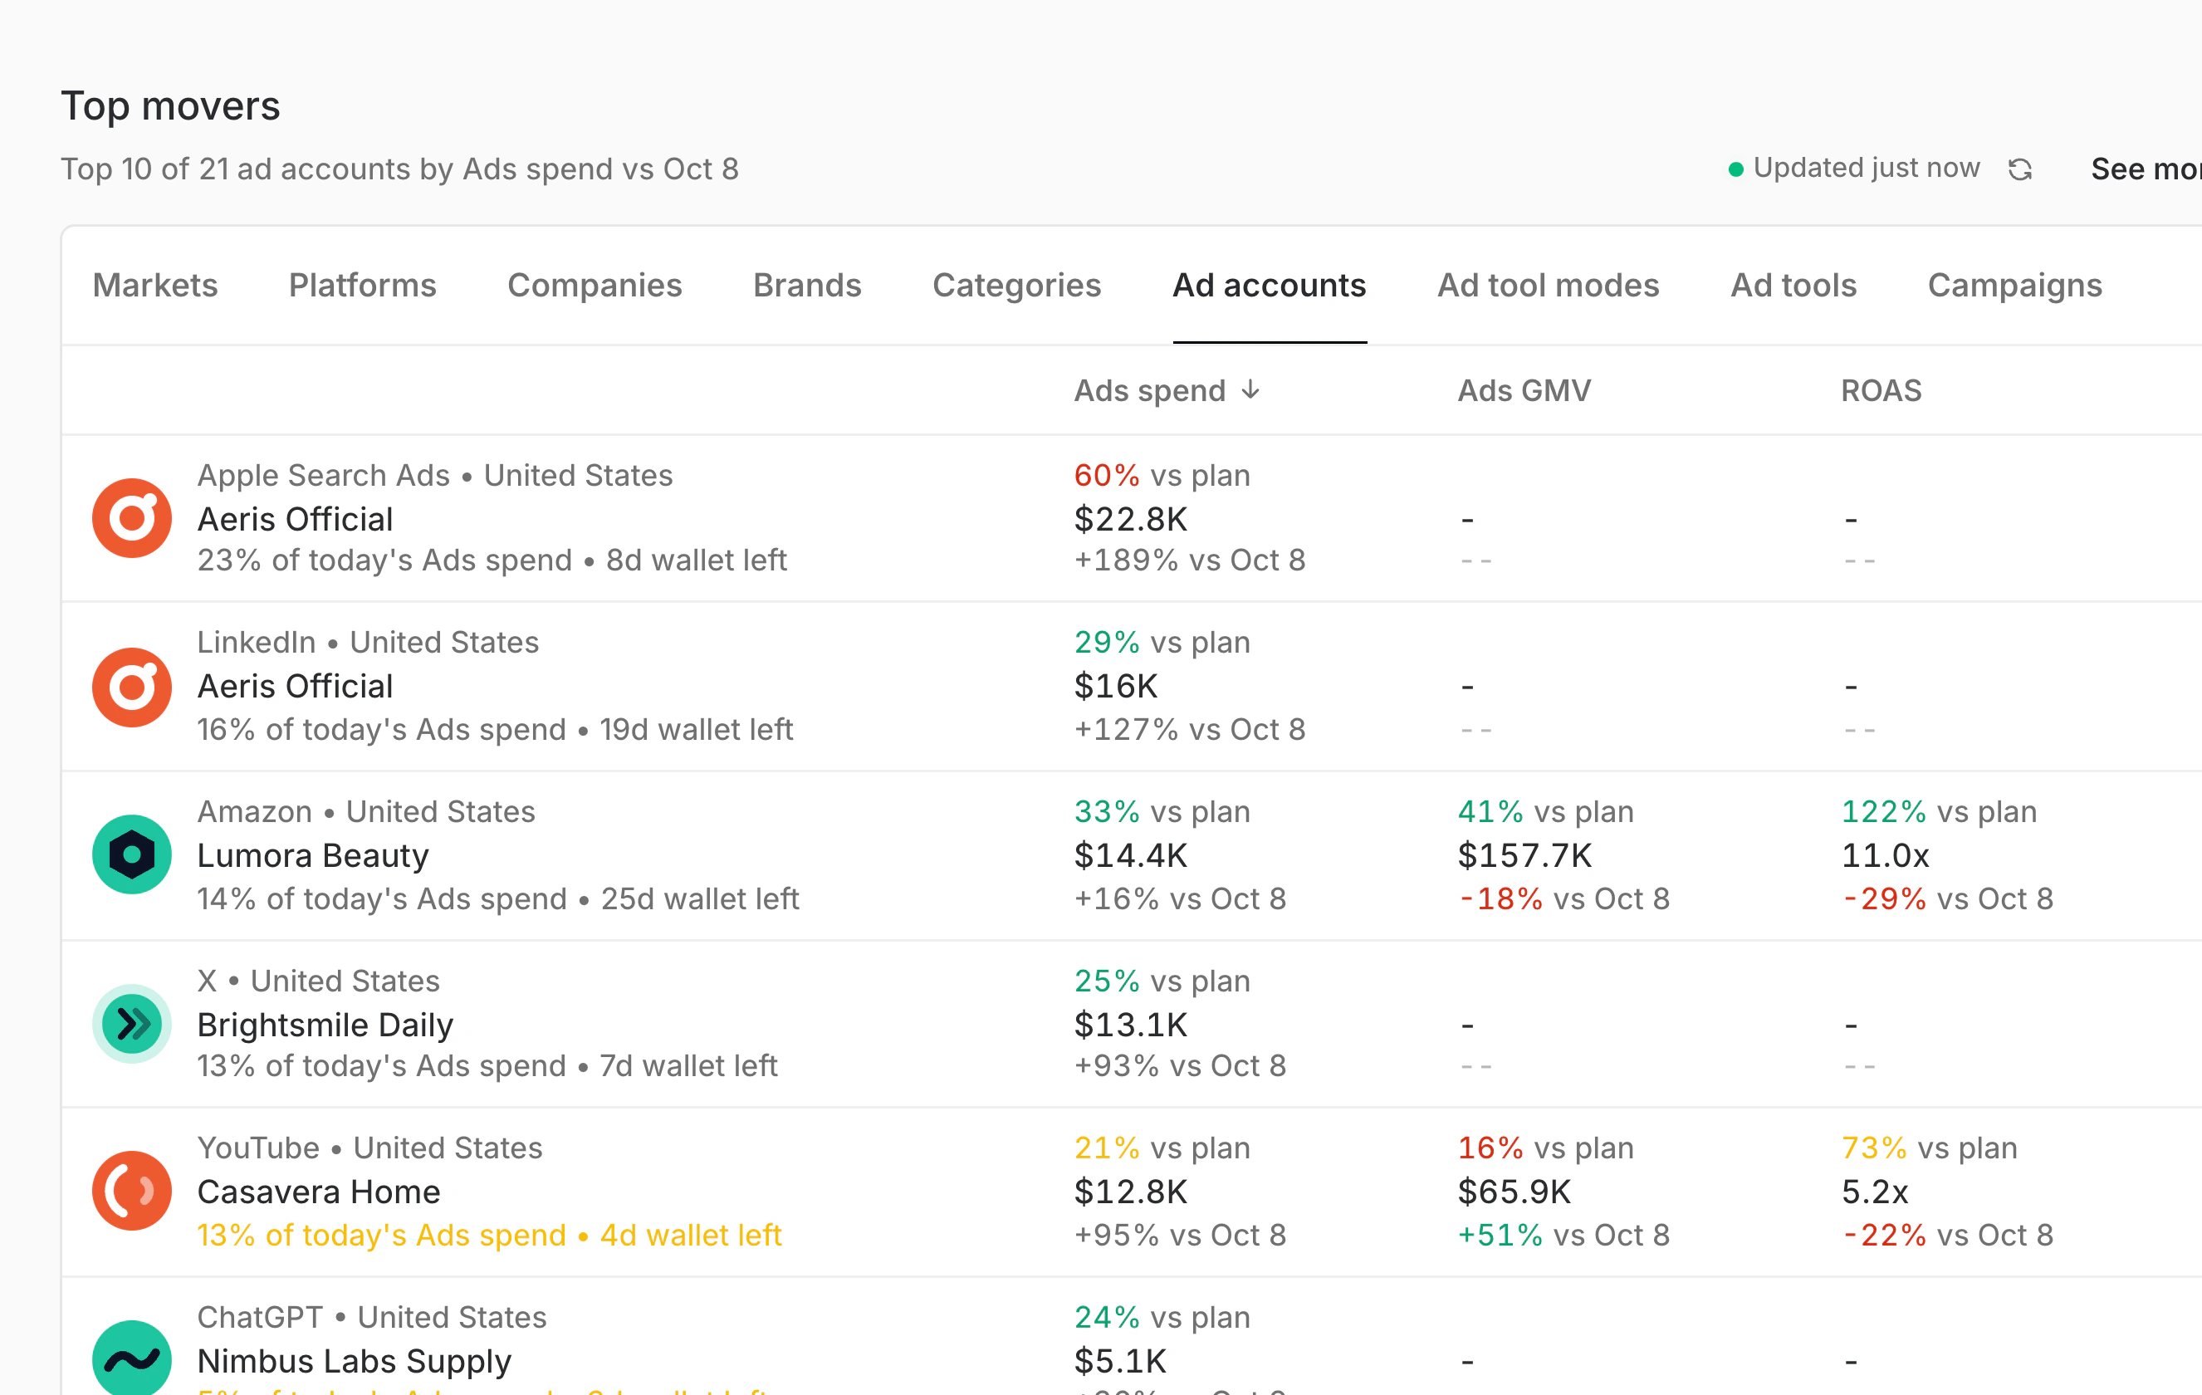Open the Ad tools tab
The image size is (2202, 1395).
(1793, 286)
